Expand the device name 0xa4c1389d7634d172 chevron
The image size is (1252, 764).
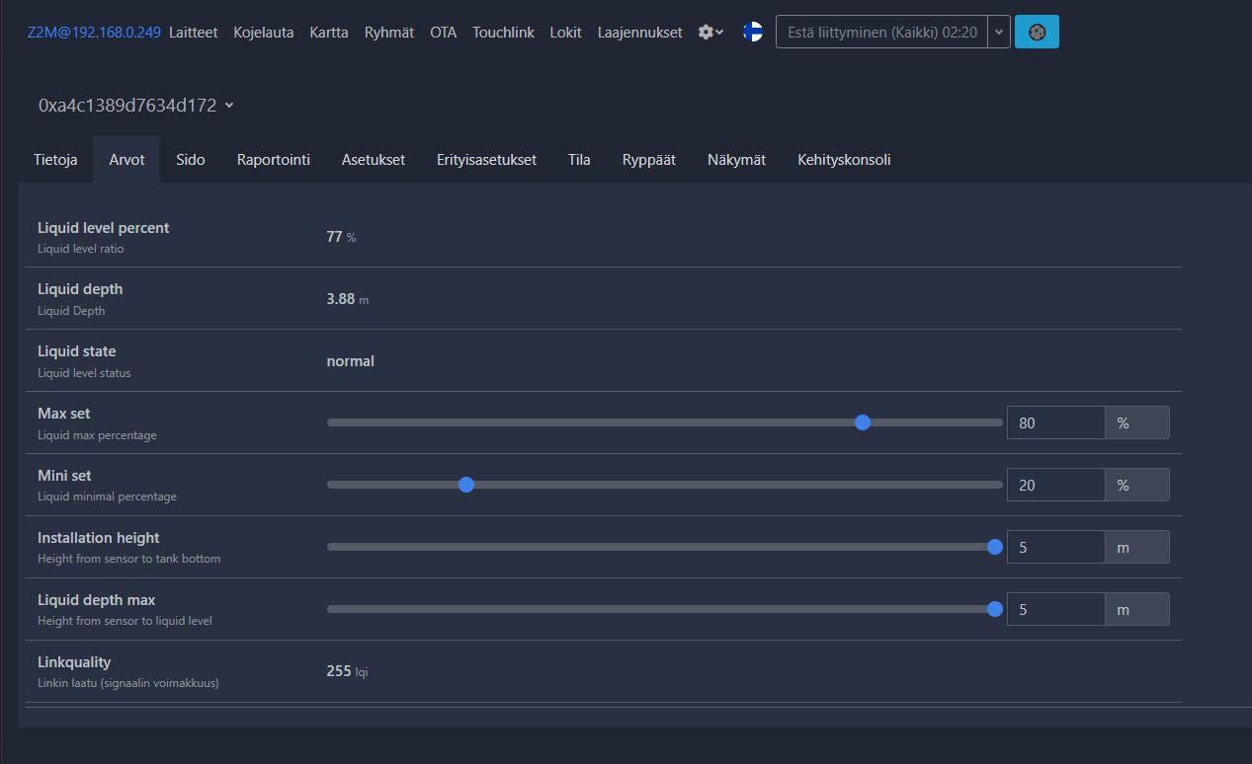tap(229, 105)
